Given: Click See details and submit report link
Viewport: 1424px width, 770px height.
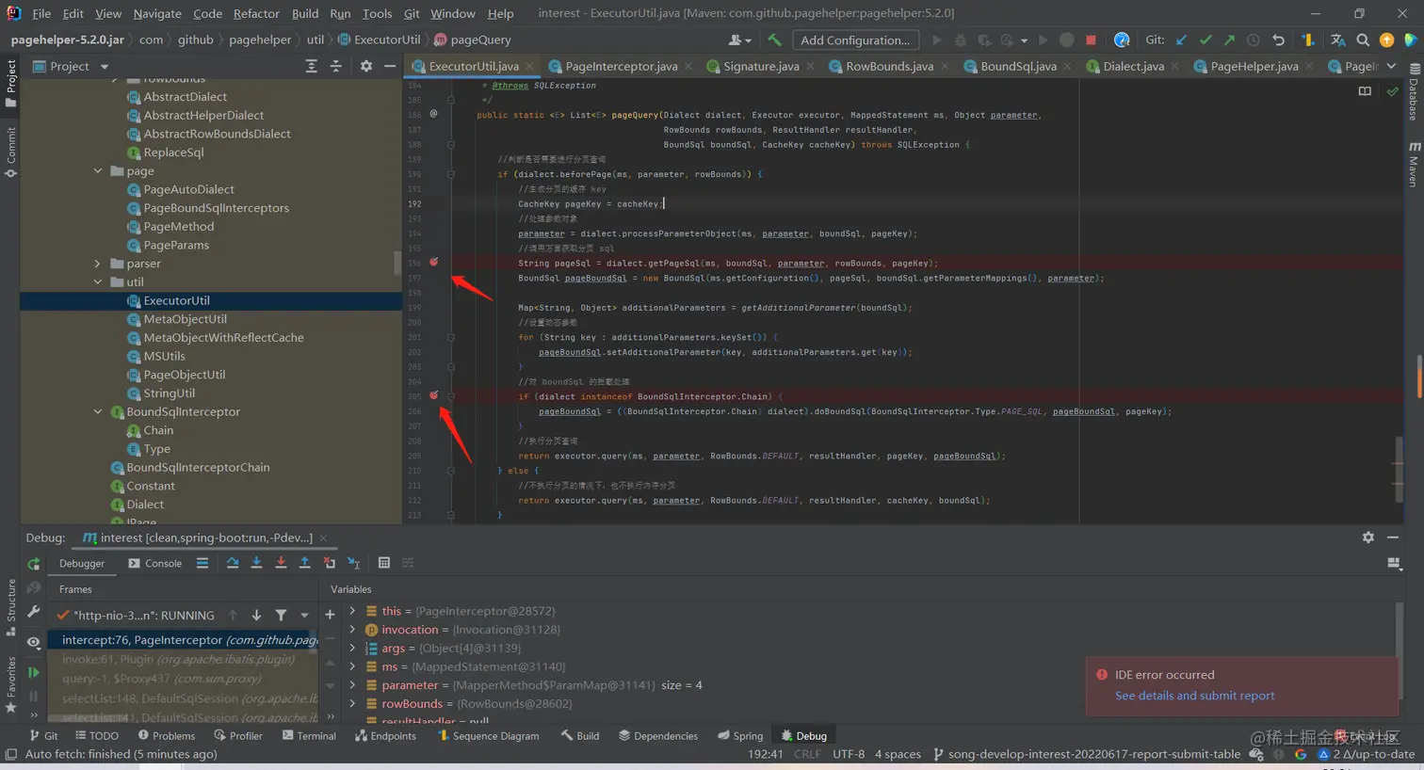Looking at the screenshot, I should 1194,696.
